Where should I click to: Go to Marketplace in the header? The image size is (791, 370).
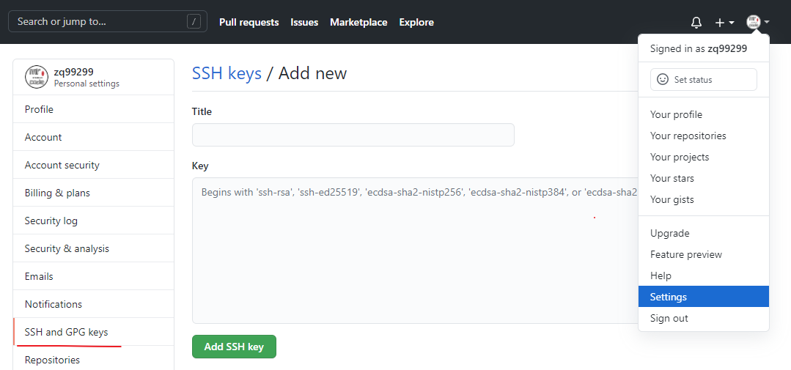pyautogui.click(x=358, y=22)
